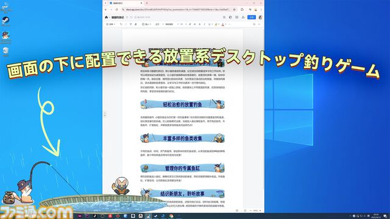This screenshot has width=390, height=219.
Task: Click the blue share button in the document header
Action: point(252,17)
